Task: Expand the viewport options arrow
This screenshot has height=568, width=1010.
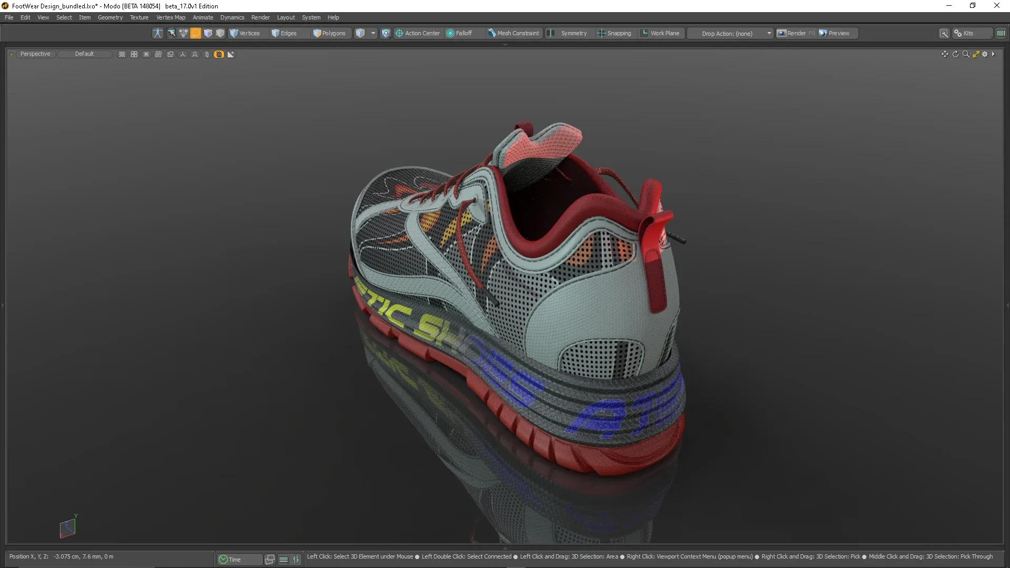Action: tap(993, 54)
